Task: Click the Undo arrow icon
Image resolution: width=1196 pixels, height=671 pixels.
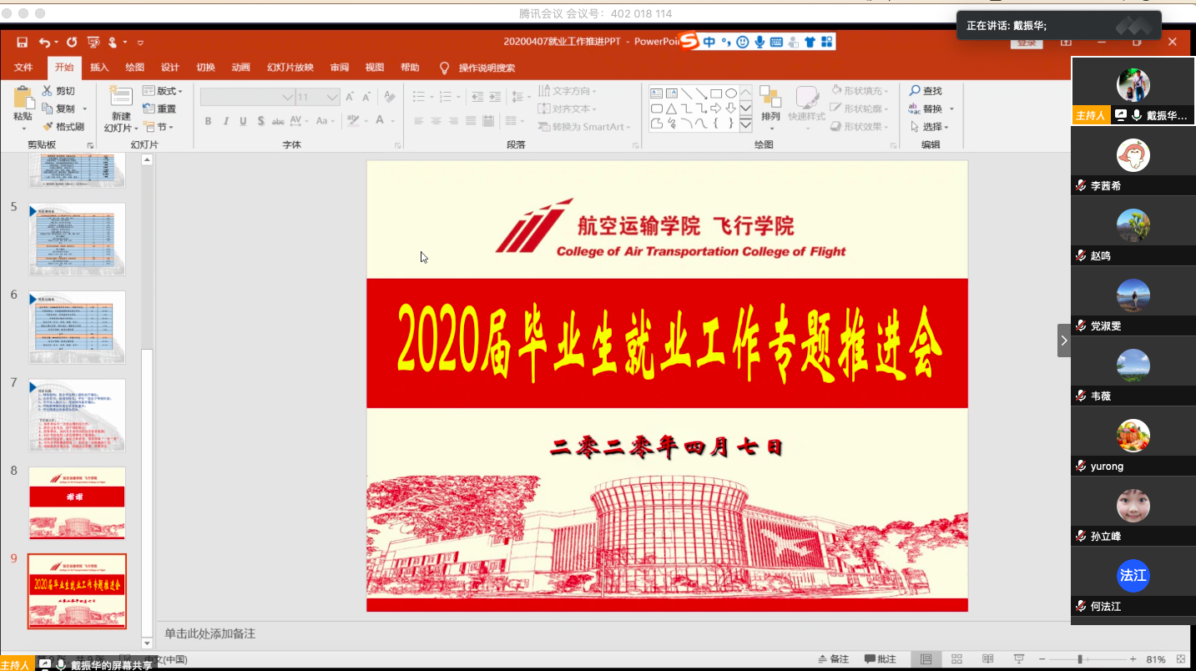Action: pyautogui.click(x=44, y=42)
